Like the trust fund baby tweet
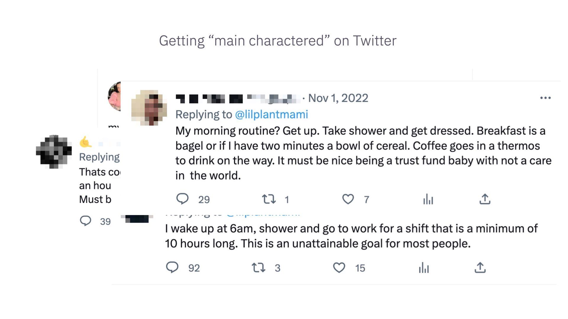 (348, 199)
